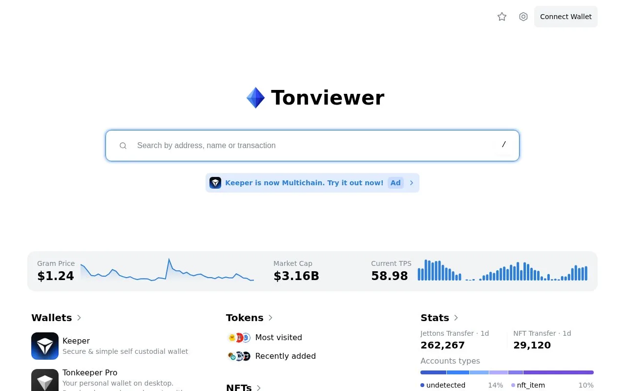Click the favorites star icon
Screen dimensions: 625x391
click(x=502, y=17)
